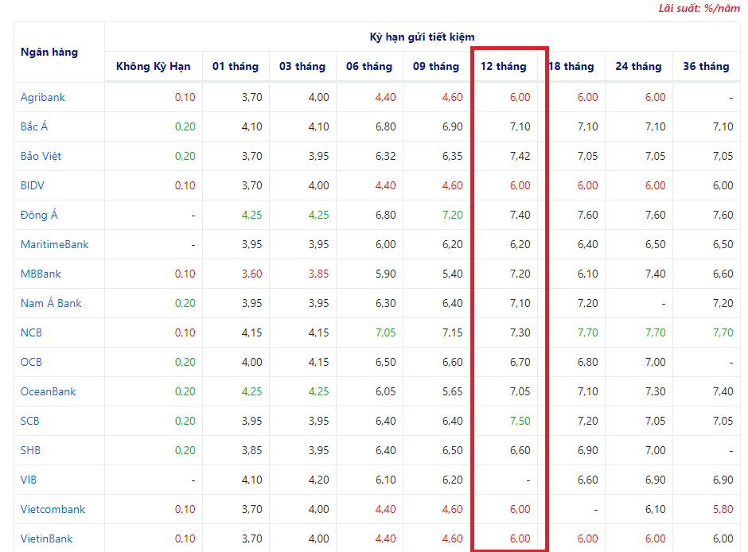Viewport: 748px width, 552px height.
Task: Select OceanBank's 06-month rate 6,05
Action: pos(385,392)
